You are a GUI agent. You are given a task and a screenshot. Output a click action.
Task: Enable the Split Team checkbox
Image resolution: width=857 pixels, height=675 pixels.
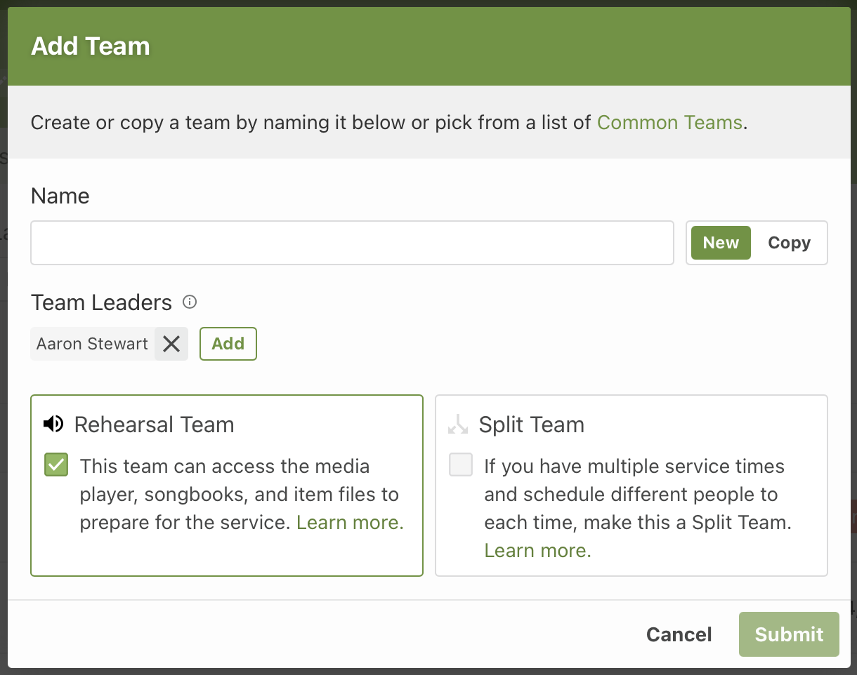[461, 465]
